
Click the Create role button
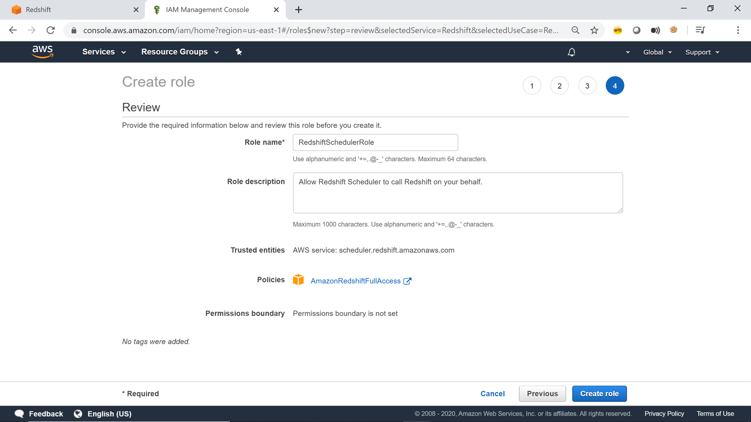pos(599,393)
